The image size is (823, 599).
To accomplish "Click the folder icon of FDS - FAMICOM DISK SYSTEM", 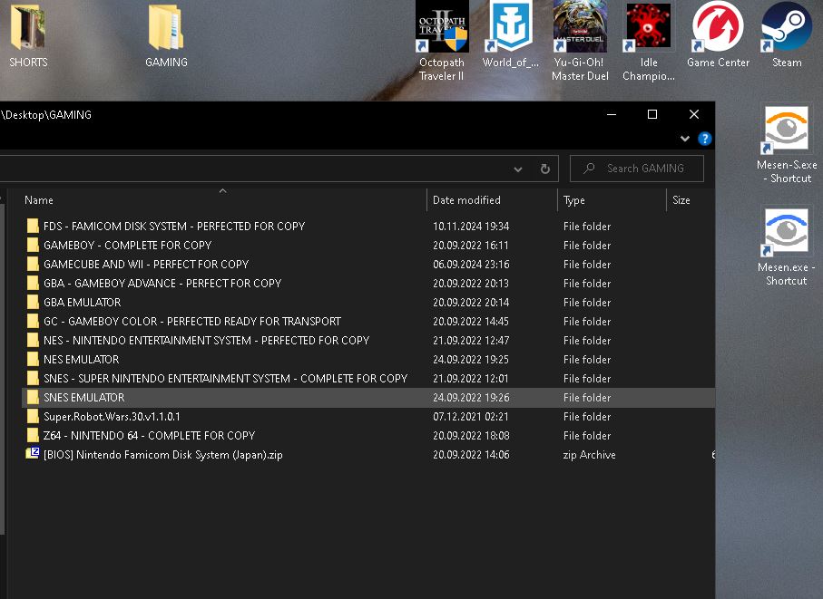I will pyautogui.click(x=33, y=226).
